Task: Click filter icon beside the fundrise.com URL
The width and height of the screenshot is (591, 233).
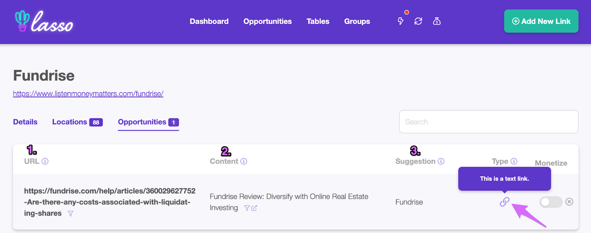Action: [71, 213]
